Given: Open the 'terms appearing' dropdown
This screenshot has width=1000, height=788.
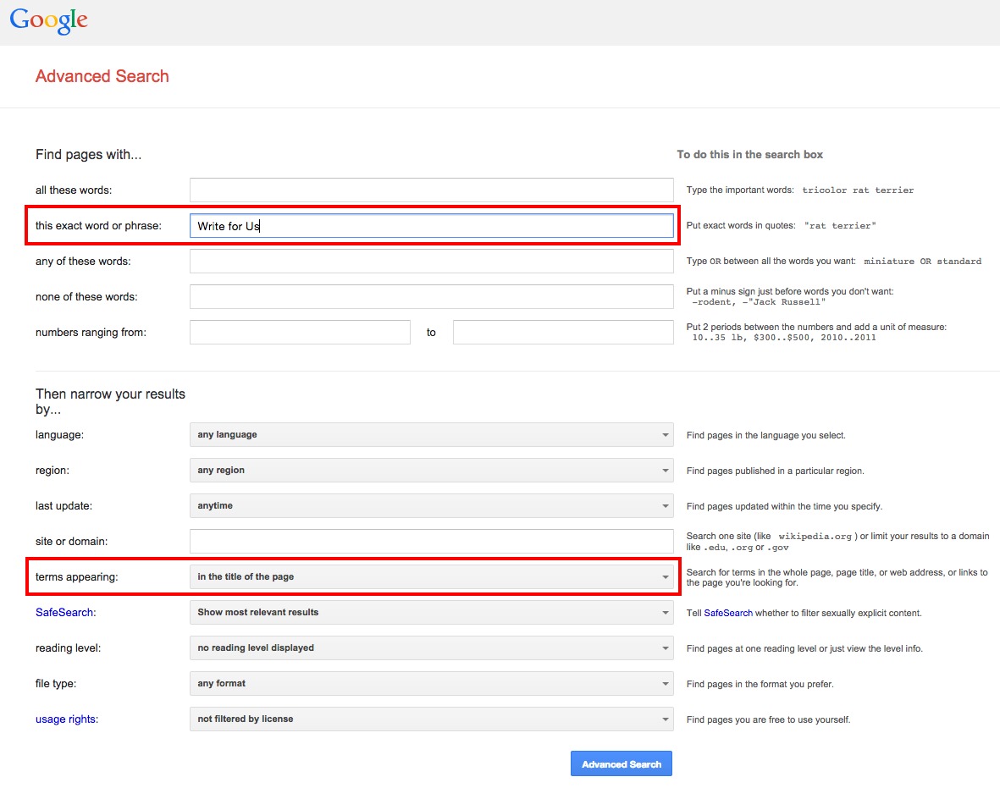Looking at the screenshot, I should tap(431, 577).
